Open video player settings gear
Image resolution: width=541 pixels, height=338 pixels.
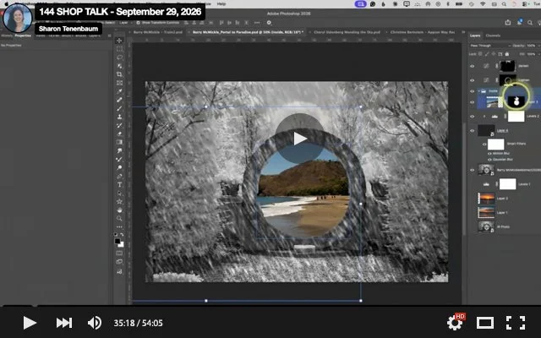455,323
